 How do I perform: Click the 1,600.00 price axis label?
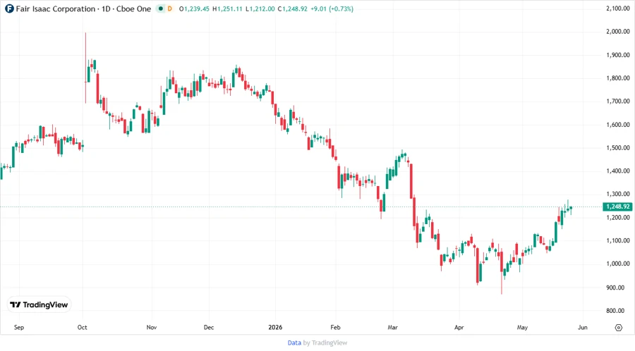[618, 125]
